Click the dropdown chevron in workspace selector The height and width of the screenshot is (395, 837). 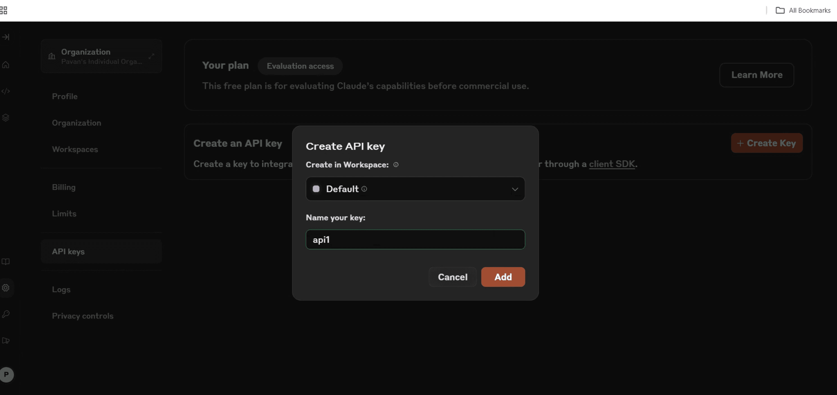pos(515,189)
